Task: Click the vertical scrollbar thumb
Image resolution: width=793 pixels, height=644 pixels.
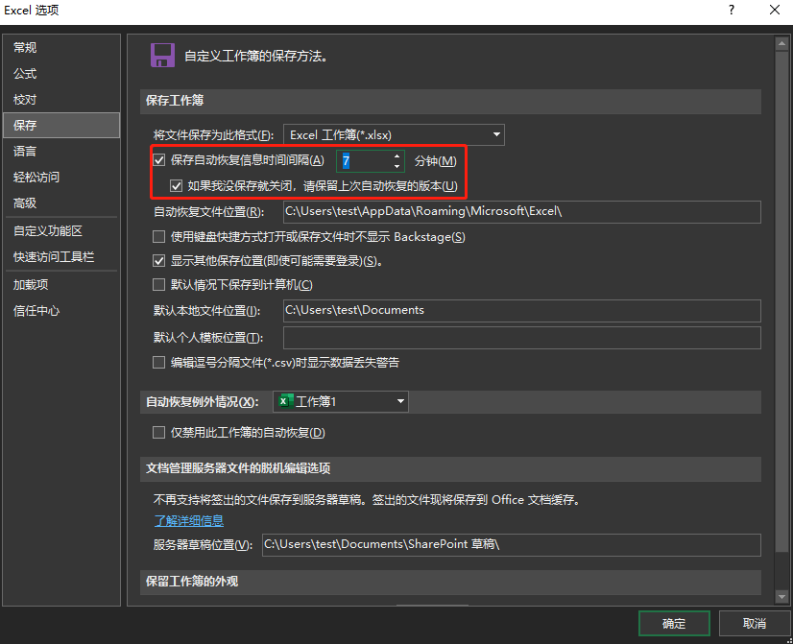Action: click(x=781, y=300)
